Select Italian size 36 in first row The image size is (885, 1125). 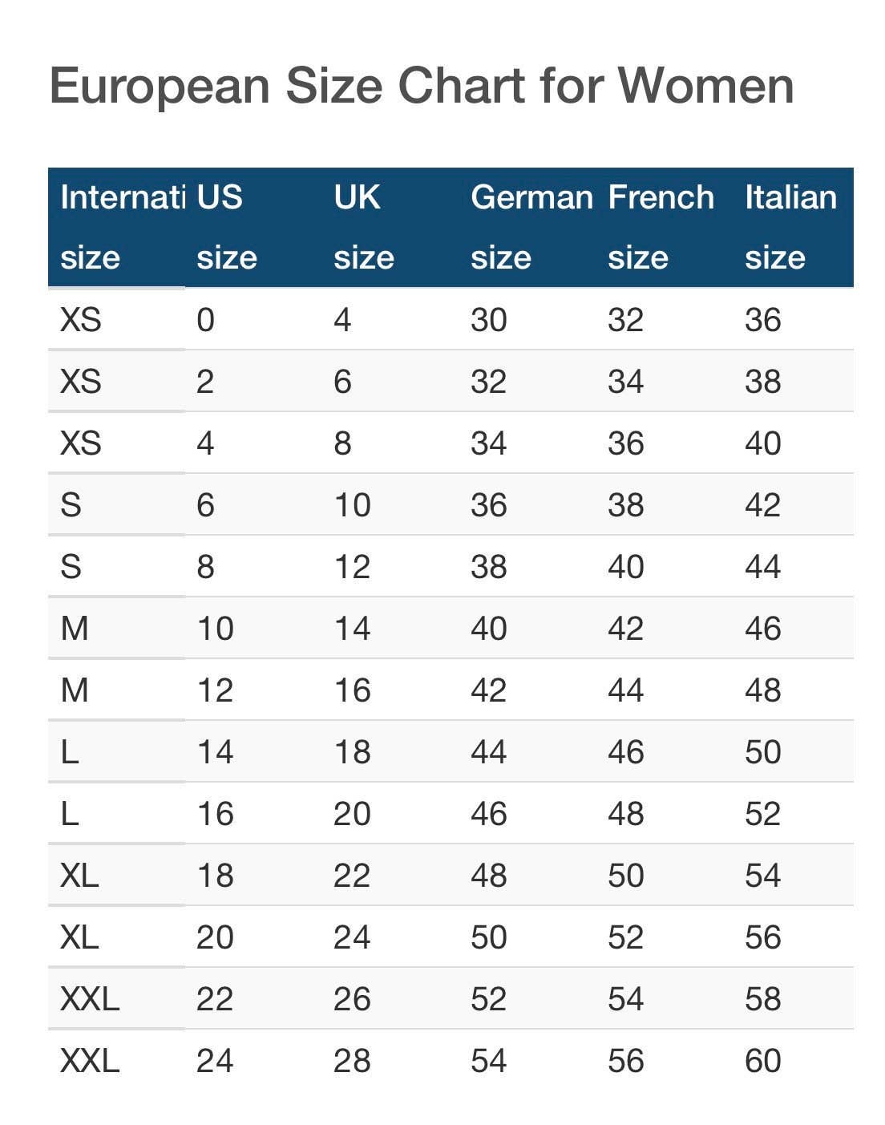[x=762, y=320]
